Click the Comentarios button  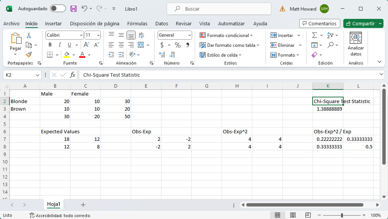pos(319,23)
